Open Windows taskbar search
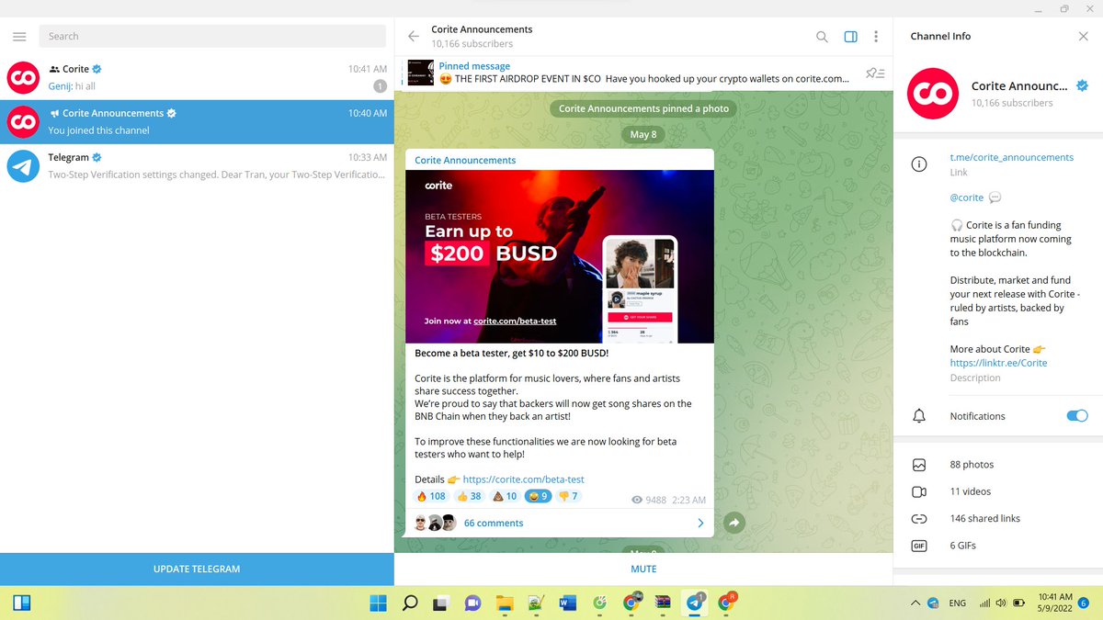Screen dimensions: 1103x620 [x=410, y=603]
